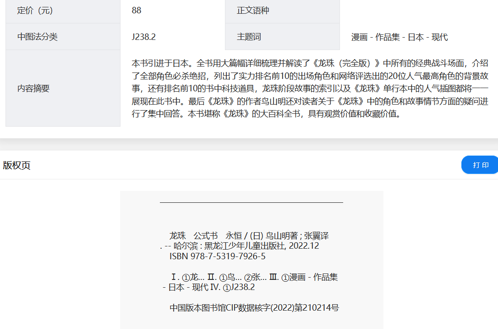Image resolution: width=498 pixels, height=329 pixels.
Task: Click the 打印 print button
Action: point(480,165)
